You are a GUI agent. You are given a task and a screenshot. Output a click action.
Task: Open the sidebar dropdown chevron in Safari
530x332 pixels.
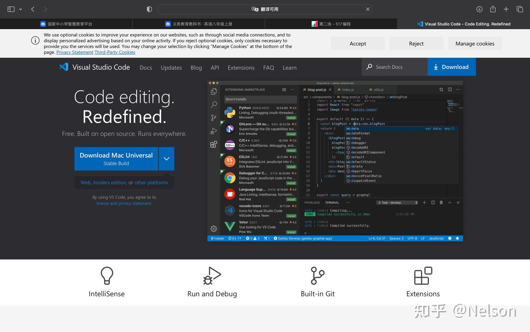[21, 9]
